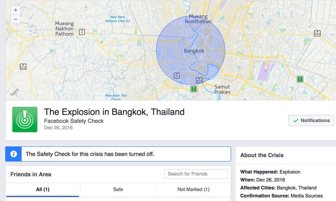Image resolution: width=336 pixels, height=201 pixels.
Task: Select the All (1) tab
Action: (42, 189)
